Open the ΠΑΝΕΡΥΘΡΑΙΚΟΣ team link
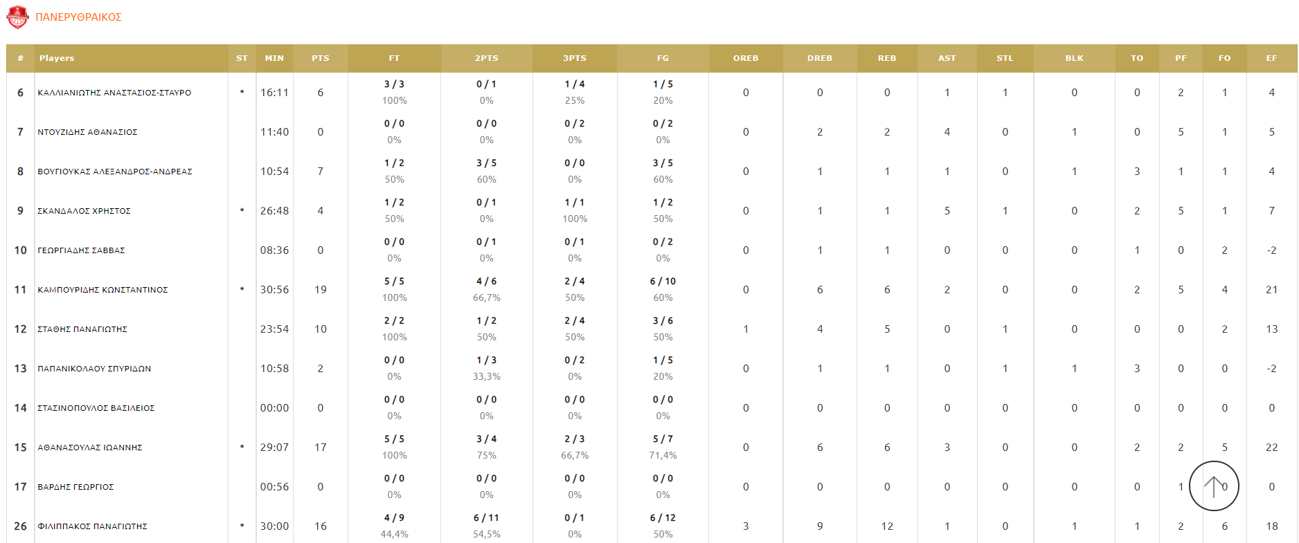Viewport: 1299px width, 543px height. point(78,17)
